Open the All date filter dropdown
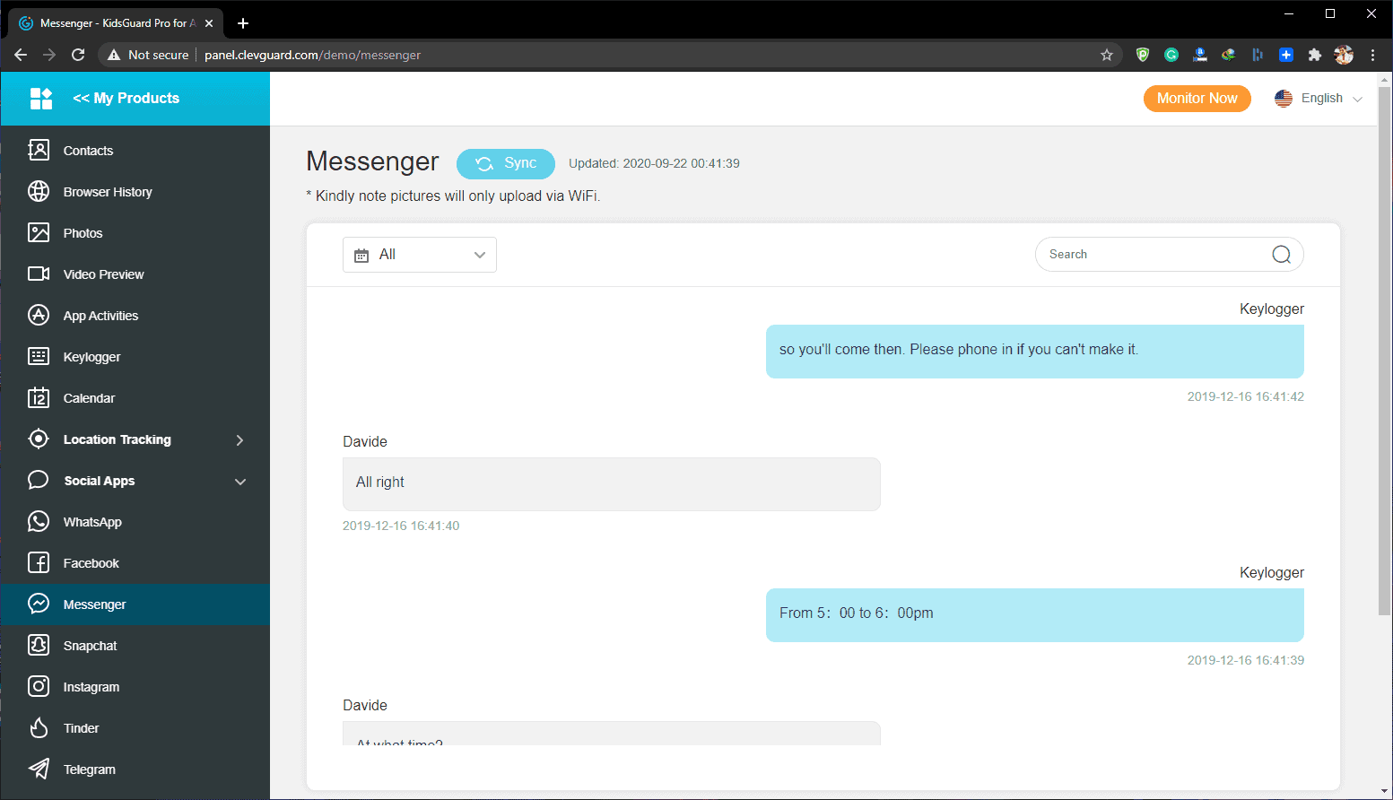The width and height of the screenshot is (1393, 800). 419,254
